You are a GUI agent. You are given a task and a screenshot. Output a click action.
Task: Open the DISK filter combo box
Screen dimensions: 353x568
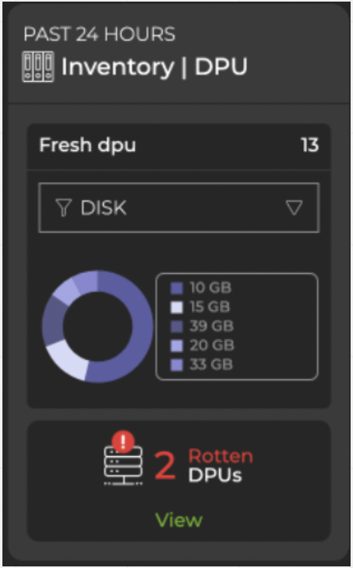point(179,207)
